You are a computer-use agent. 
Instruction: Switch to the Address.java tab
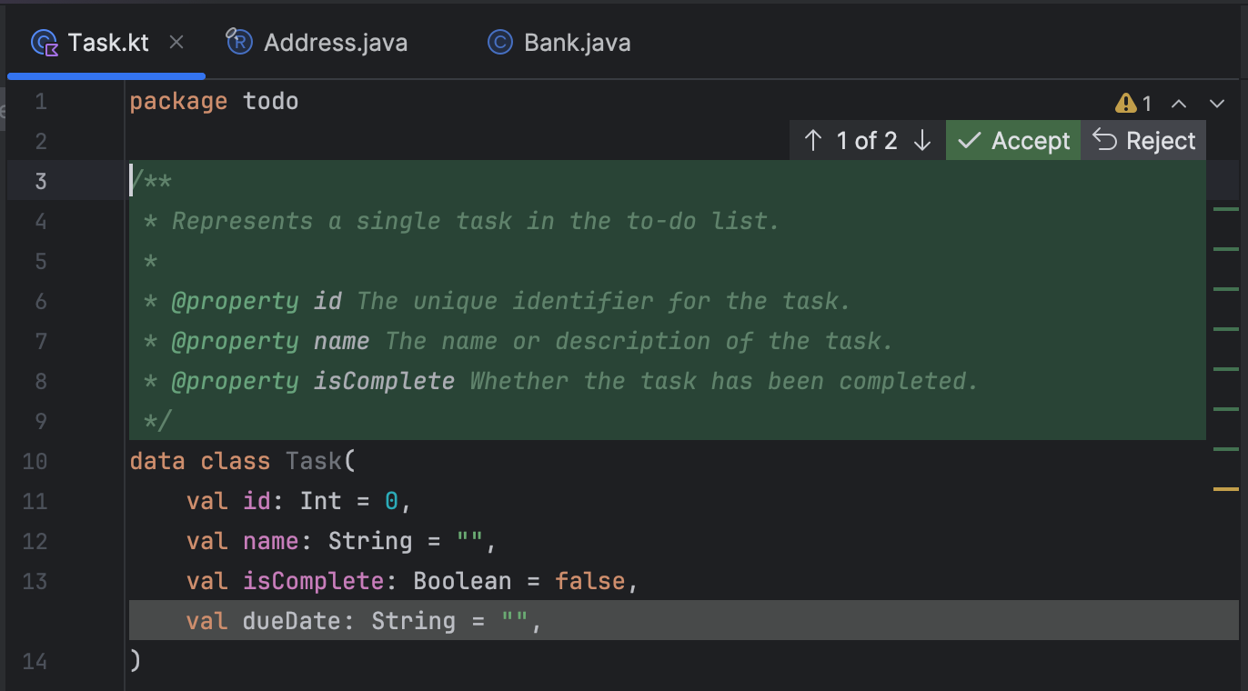[335, 42]
